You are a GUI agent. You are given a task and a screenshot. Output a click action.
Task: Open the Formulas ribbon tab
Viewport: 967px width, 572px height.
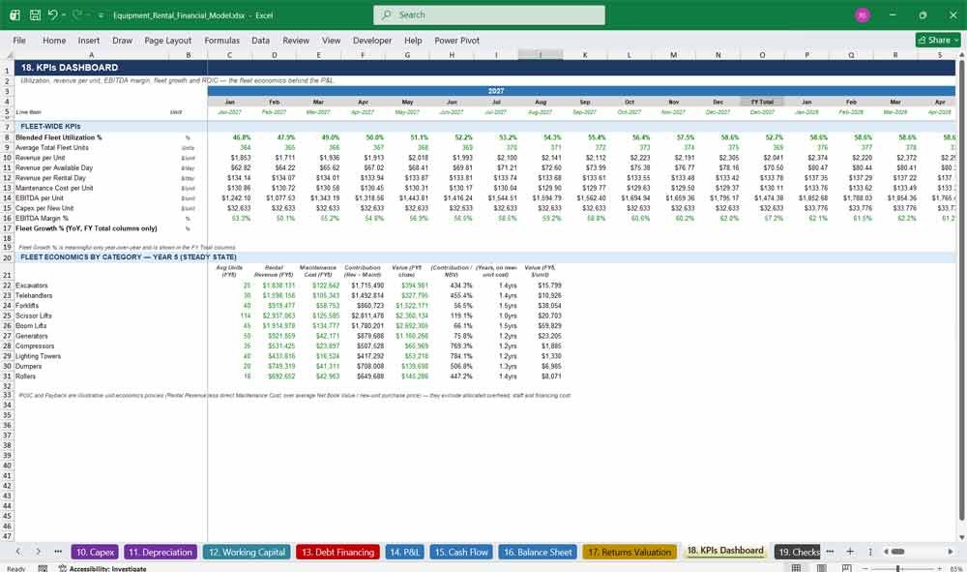(x=222, y=40)
